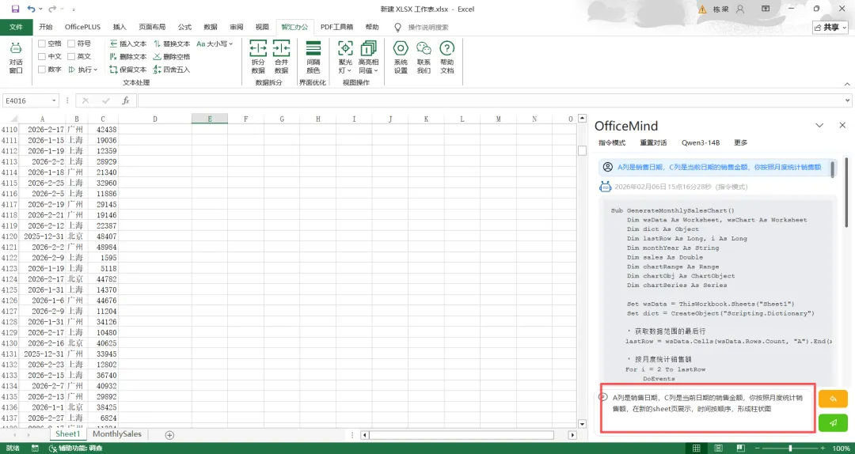The width and height of the screenshot is (855, 454).
Task: Open the 文件 File tab
Action: tap(17, 27)
